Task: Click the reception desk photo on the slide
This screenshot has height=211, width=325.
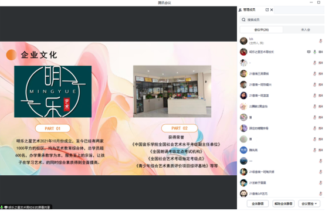Action: 172,91
